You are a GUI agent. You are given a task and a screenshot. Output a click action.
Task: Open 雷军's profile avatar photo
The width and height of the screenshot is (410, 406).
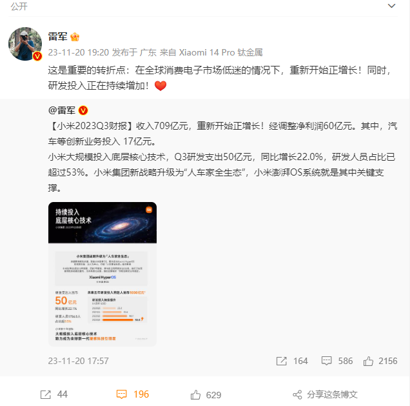coord(25,44)
